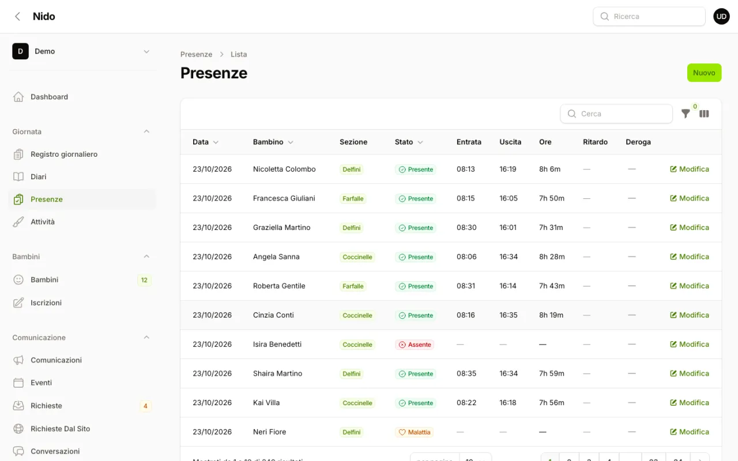The image size is (738, 461).
Task: Open Richieste Dal Sito globe icon
Action: tap(18, 429)
